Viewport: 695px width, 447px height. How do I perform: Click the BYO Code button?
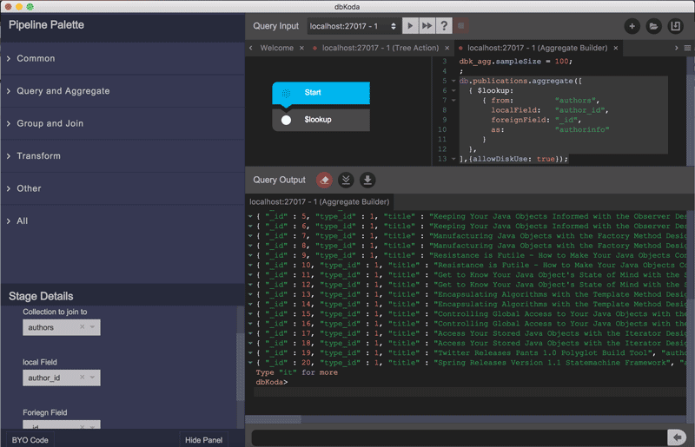(x=30, y=440)
